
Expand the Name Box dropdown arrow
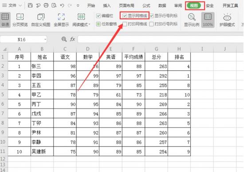tap(45, 39)
